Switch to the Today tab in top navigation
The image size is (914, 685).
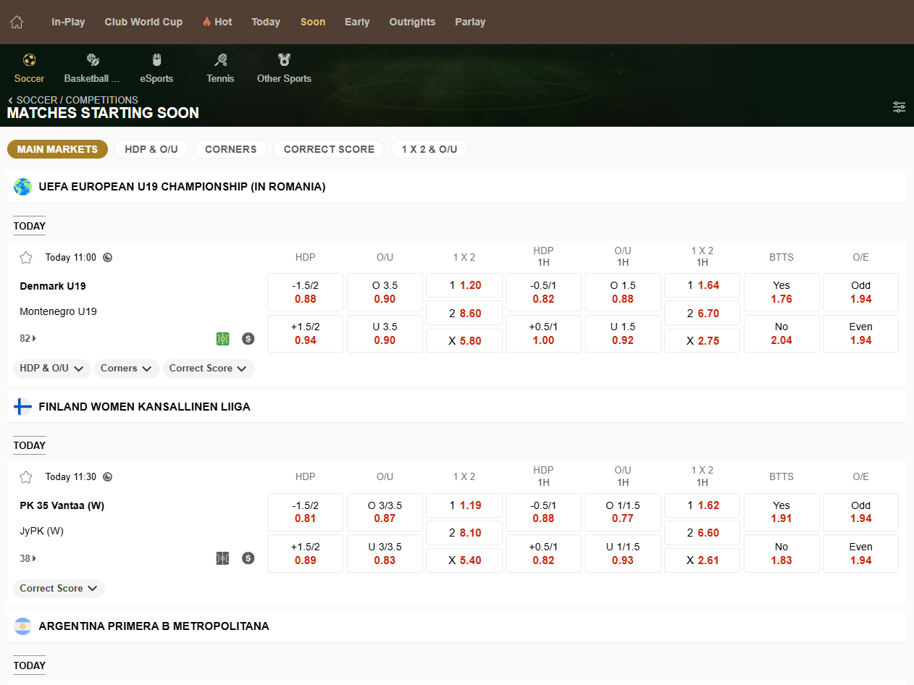tap(266, 22)
